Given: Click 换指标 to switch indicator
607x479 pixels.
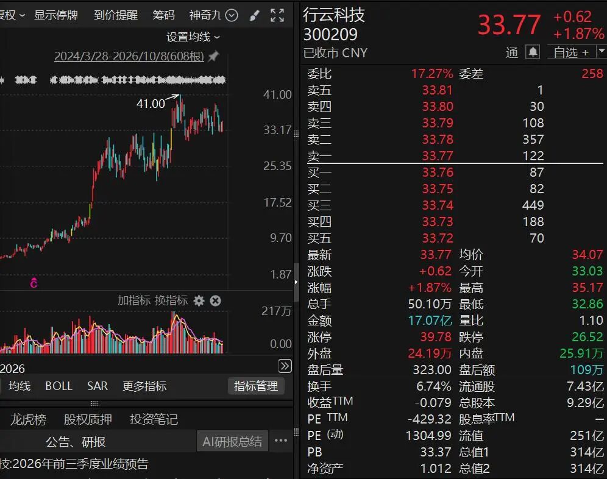Looking at the screenshot, I should tap(171, 300).
